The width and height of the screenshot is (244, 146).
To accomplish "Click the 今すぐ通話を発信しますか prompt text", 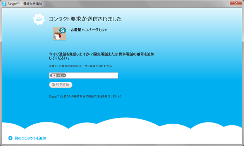I will point(101,56).
